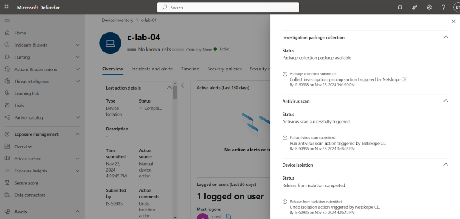Image resolution: width=460 pixels, height=219 pixels.
Task: Open the notifications bell icon
Action: (x=400, y=7)
